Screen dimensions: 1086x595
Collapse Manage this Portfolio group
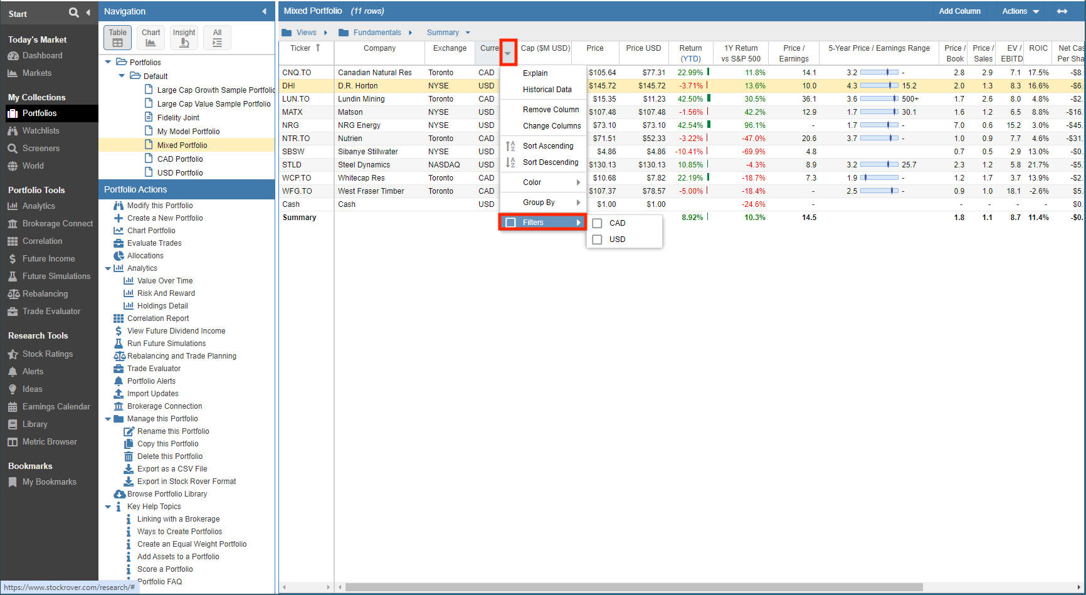pos(108,419)
